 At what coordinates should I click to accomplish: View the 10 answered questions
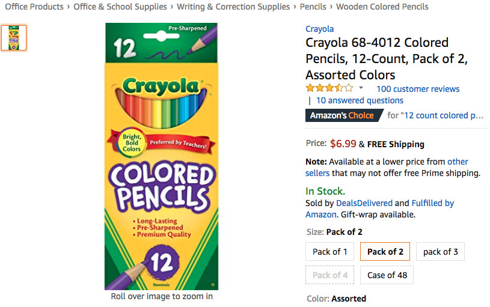[x=360, y=100]
